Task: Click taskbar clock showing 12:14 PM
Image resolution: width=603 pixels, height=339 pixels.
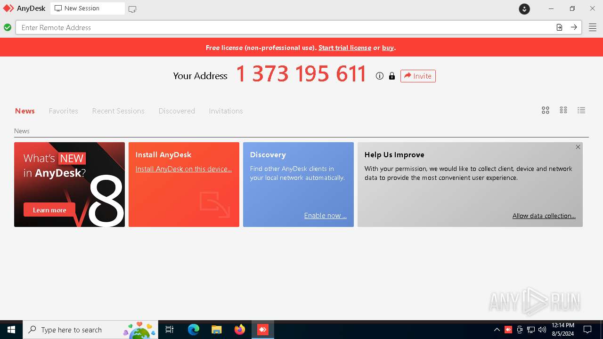Action: point(563,330)
